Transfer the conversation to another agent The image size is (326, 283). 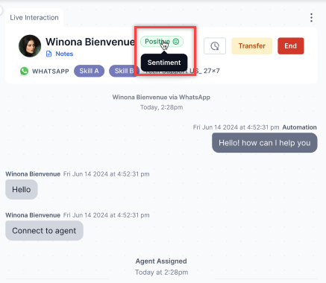[251, 46]
